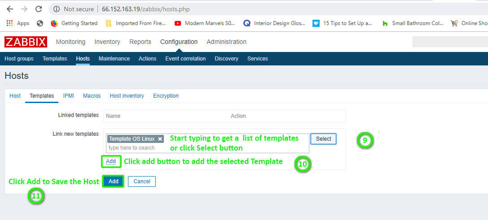488x220 pixels.
Task: Switch to the Templates tab in host form
Action: point(42,96)
